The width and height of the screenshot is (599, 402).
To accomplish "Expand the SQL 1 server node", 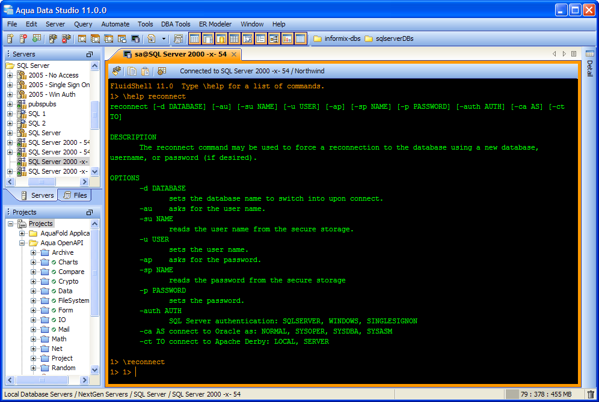I will click(x=10, y=114).
